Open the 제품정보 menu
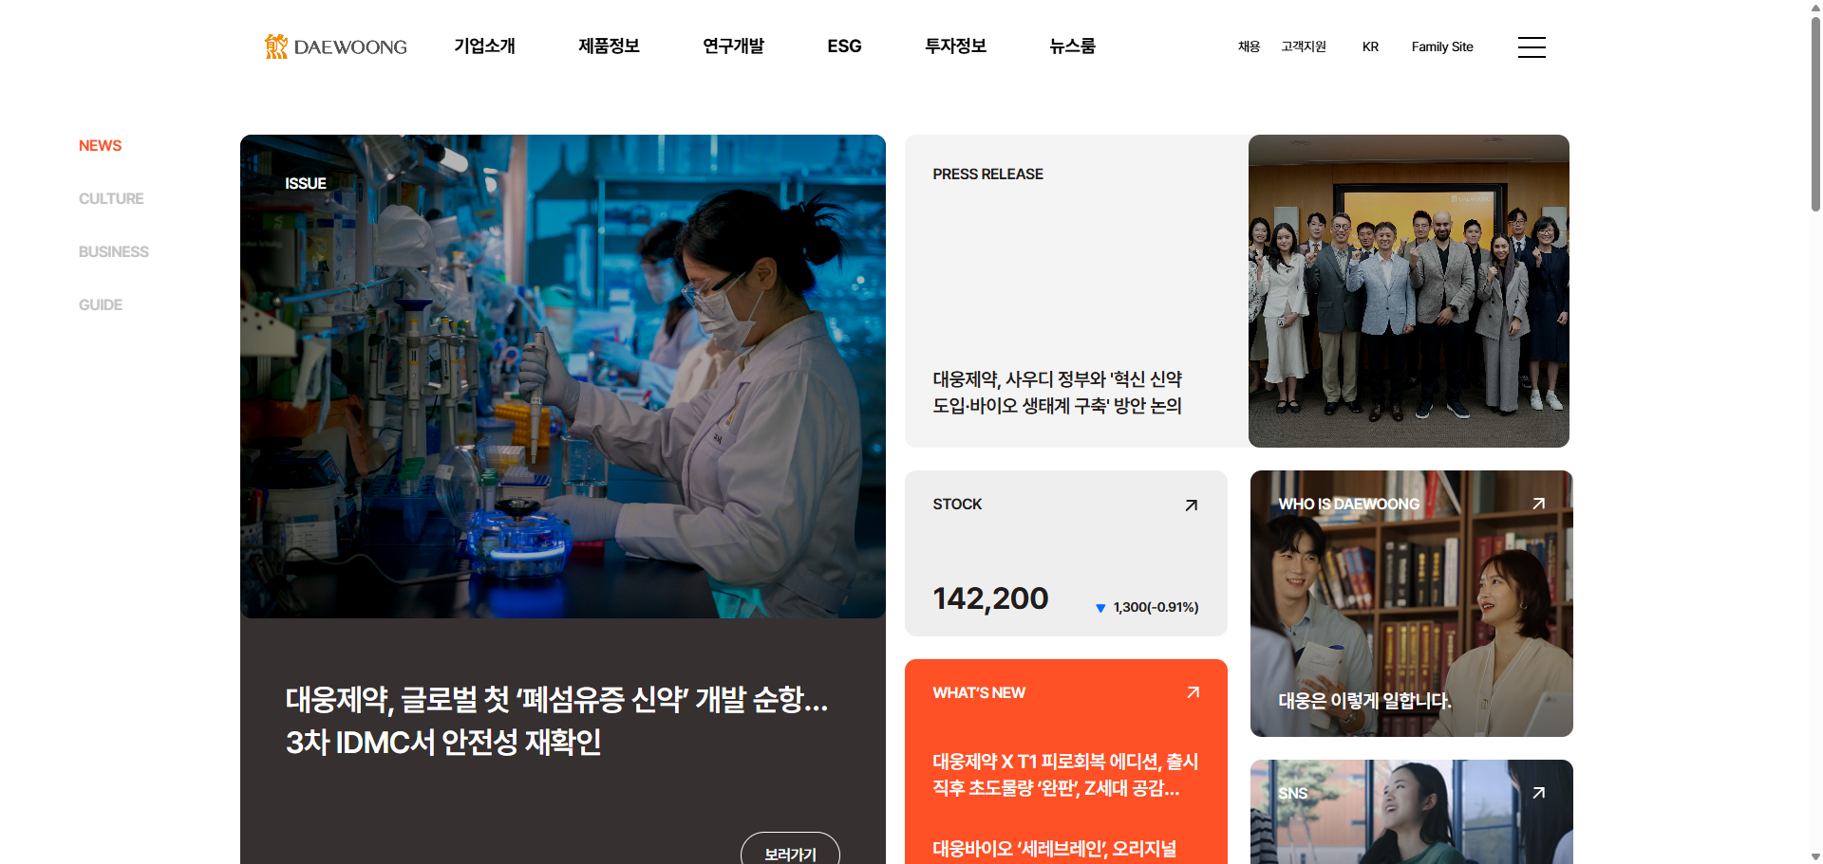The width and height of the screenshot is (1823, 864). [609, 46]
